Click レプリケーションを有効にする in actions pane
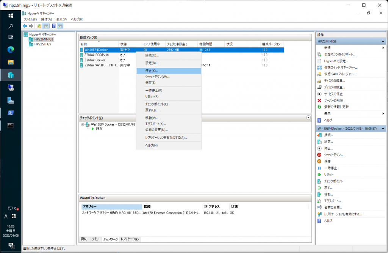 coord(343,214)
